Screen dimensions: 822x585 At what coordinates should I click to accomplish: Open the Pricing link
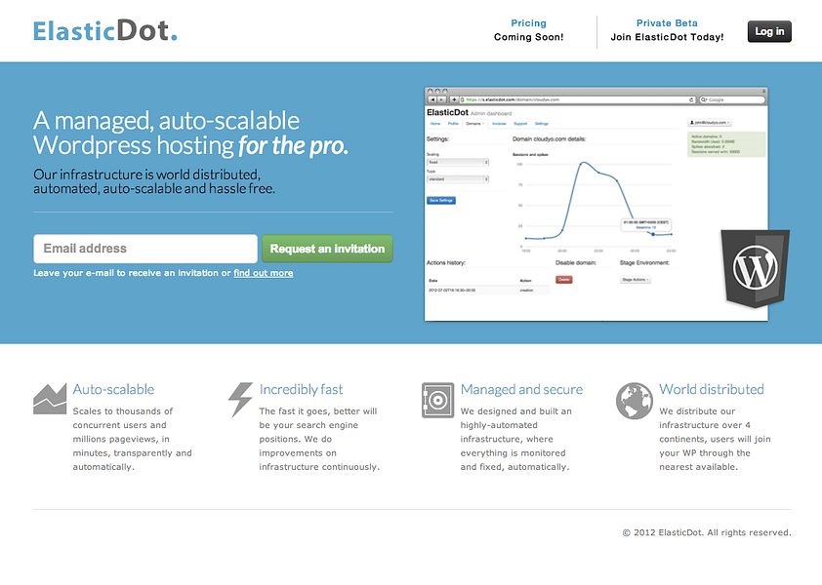click(528, 23)
